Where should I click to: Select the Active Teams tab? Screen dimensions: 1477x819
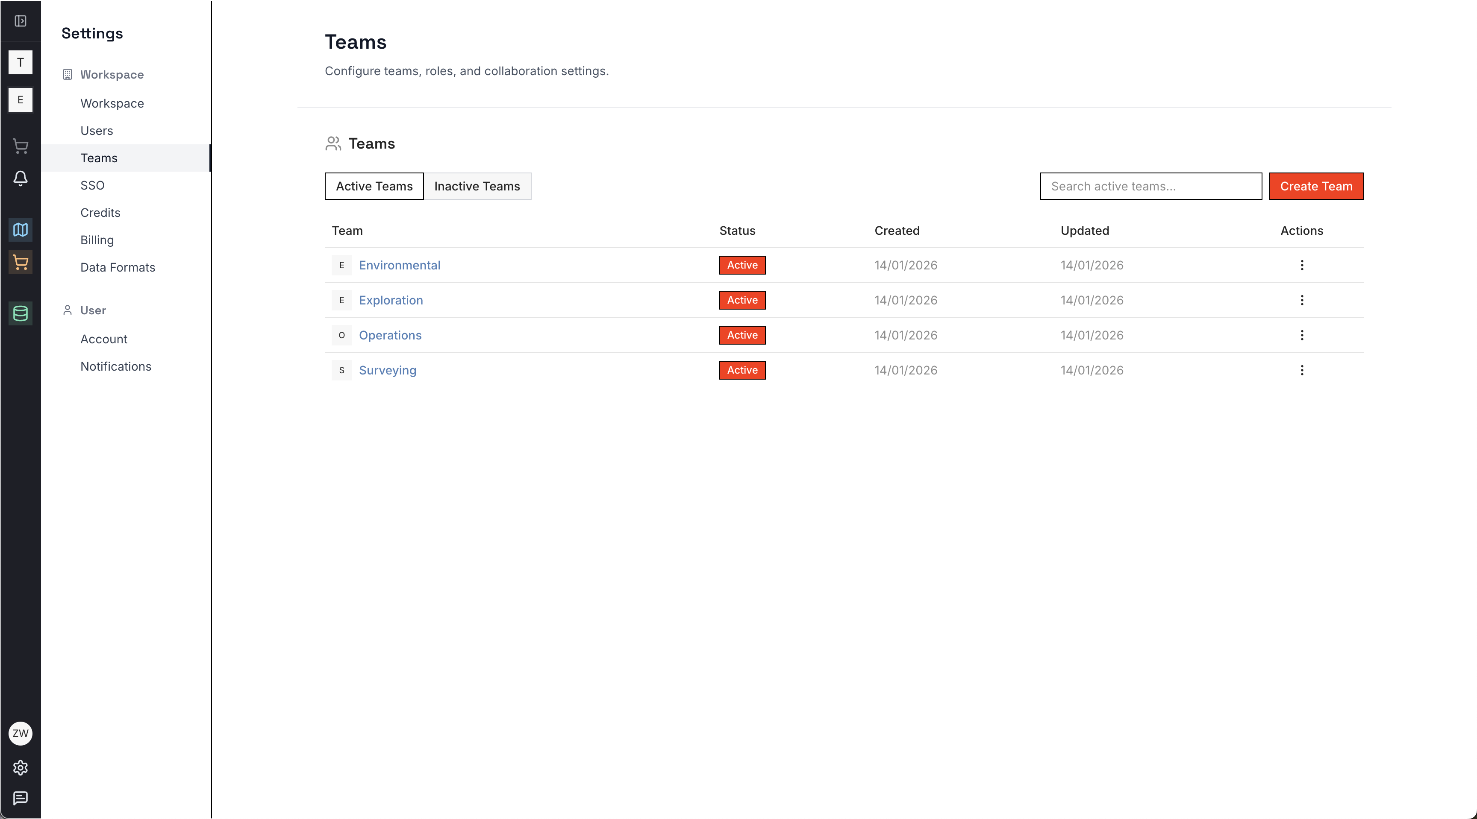click(x=373, y=186)
